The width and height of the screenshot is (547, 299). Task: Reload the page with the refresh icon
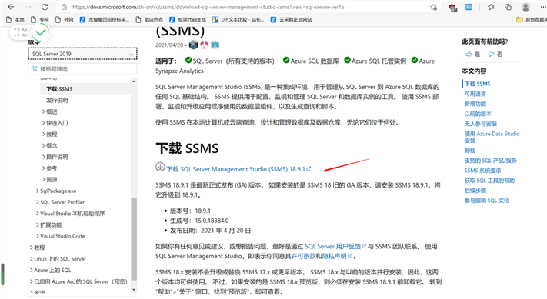coord(45,7)
